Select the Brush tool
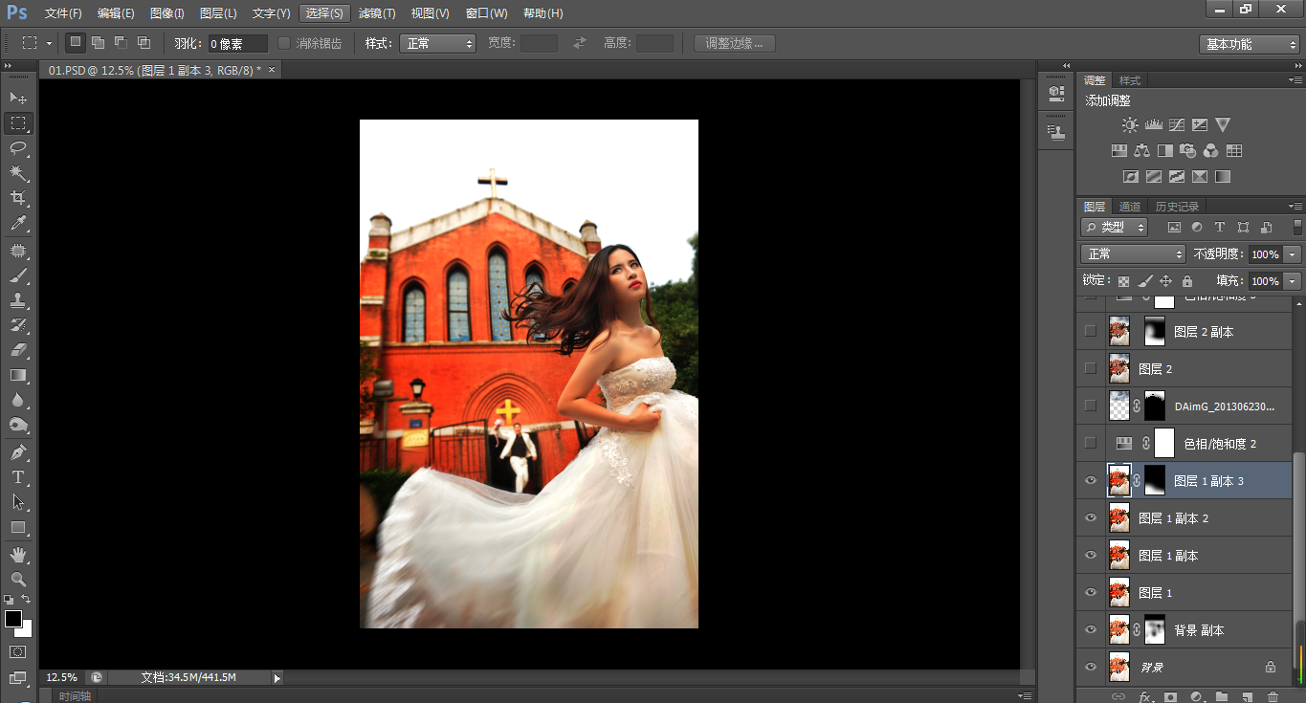This screenshot has height=703, width=1306. tap(18, 275)
